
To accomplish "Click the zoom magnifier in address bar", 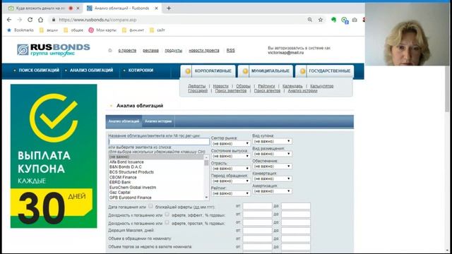I will point(310,20).
